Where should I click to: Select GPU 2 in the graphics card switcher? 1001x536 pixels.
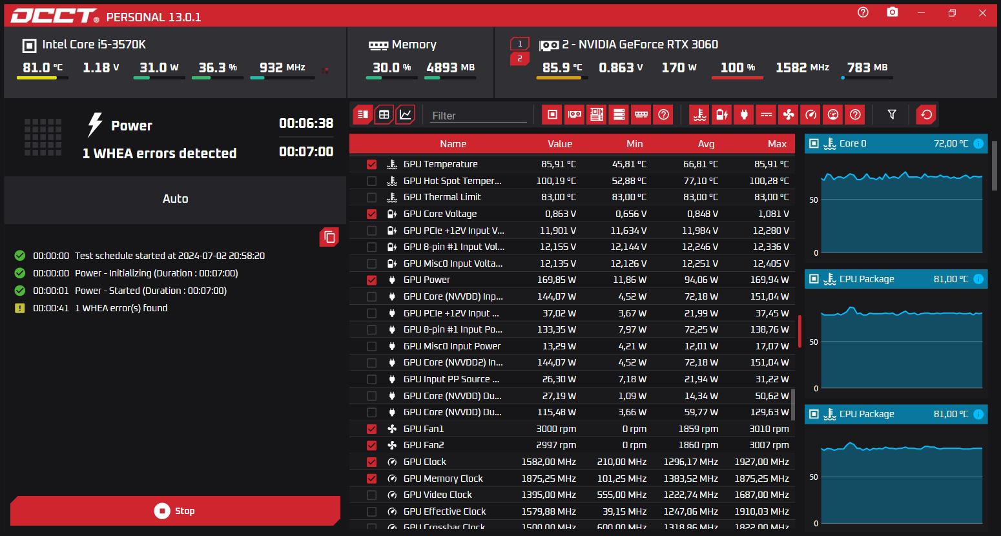click(x=520, y=59)
